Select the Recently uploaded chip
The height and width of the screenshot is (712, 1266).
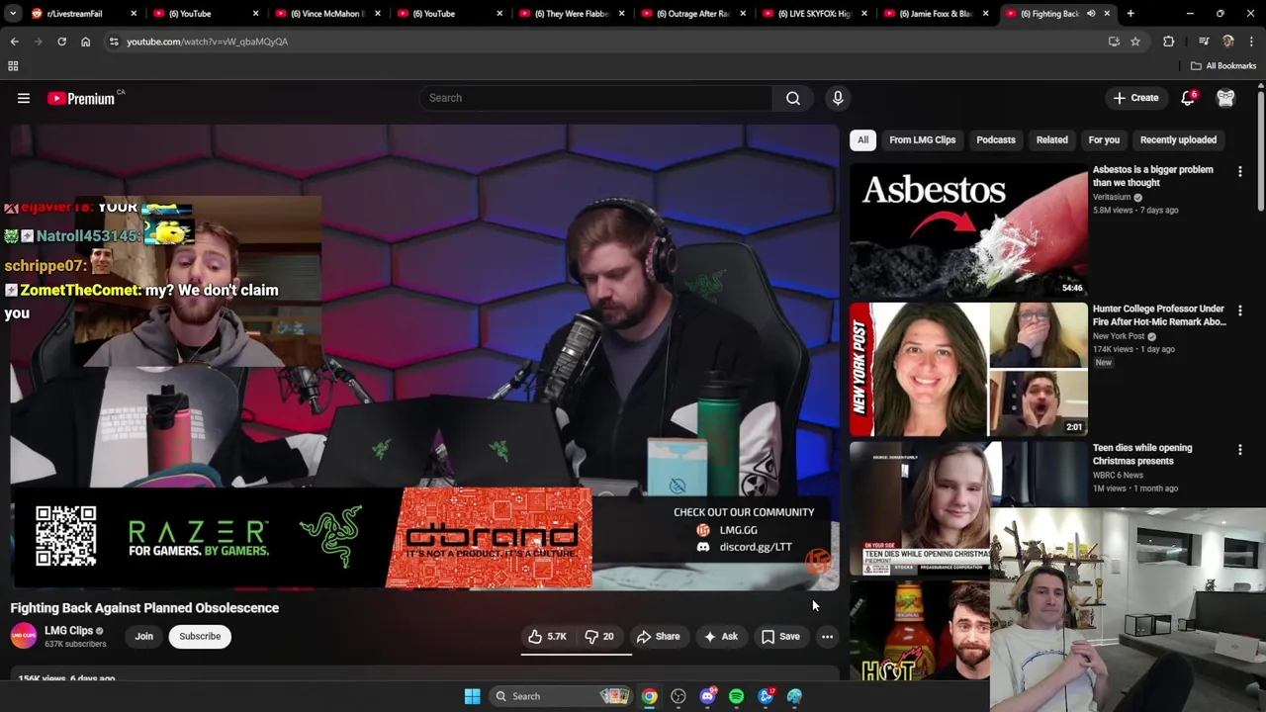click(x=1178, y=140)
